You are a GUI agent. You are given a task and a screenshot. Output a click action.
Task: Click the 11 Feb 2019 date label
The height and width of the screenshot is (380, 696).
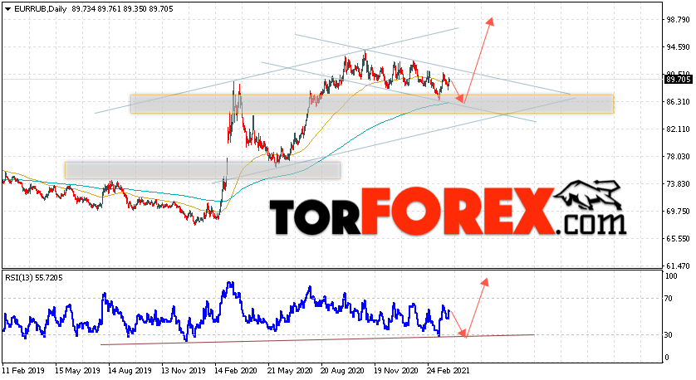point(24,370)
